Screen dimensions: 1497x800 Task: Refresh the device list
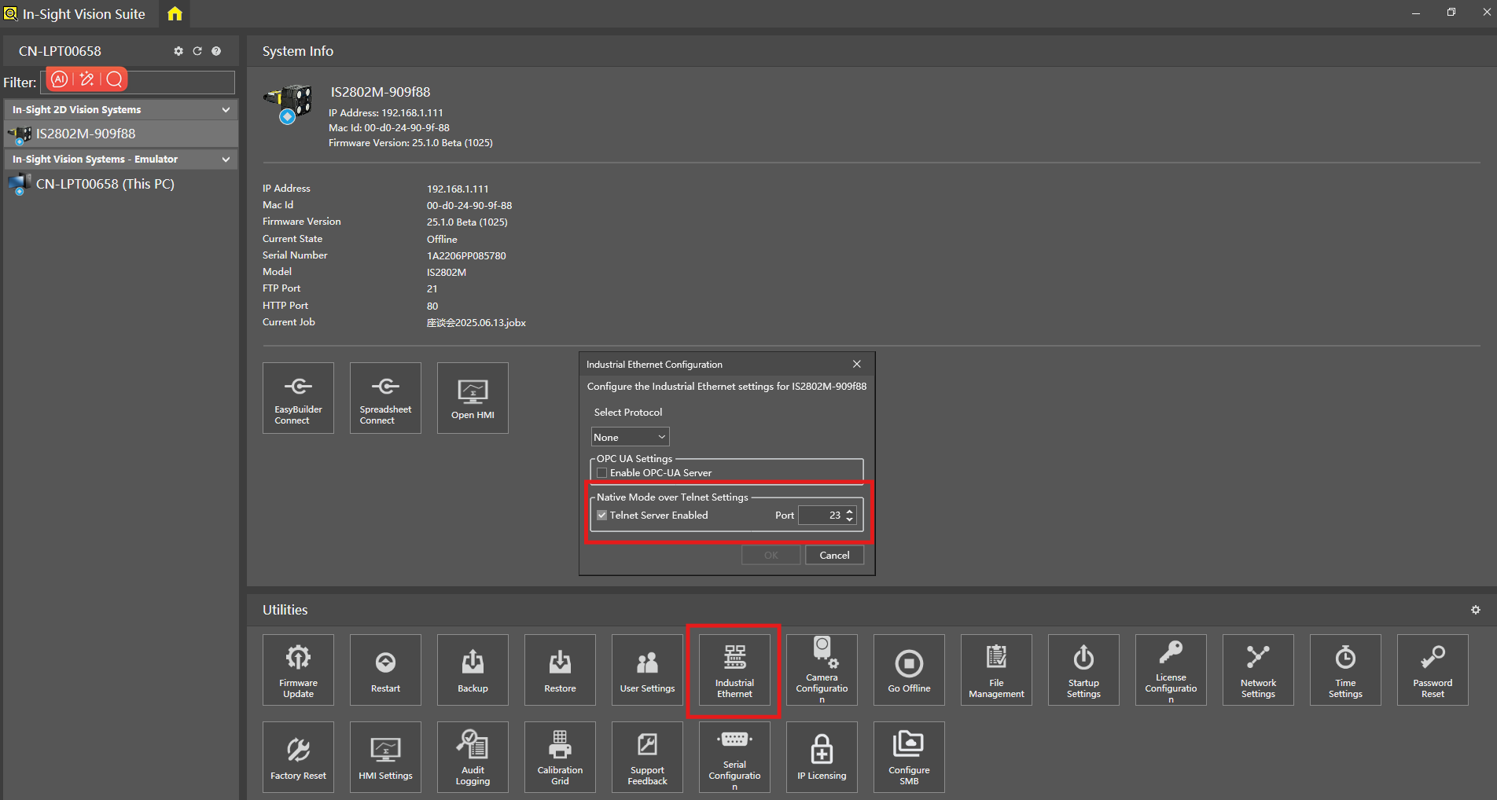(197, 51)
